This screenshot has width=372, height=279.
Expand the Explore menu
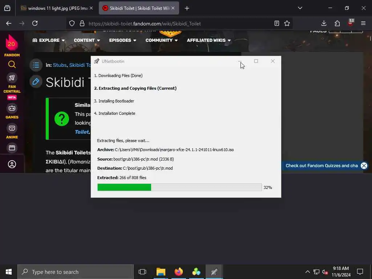pyautogui.click(x=49, y=40)
